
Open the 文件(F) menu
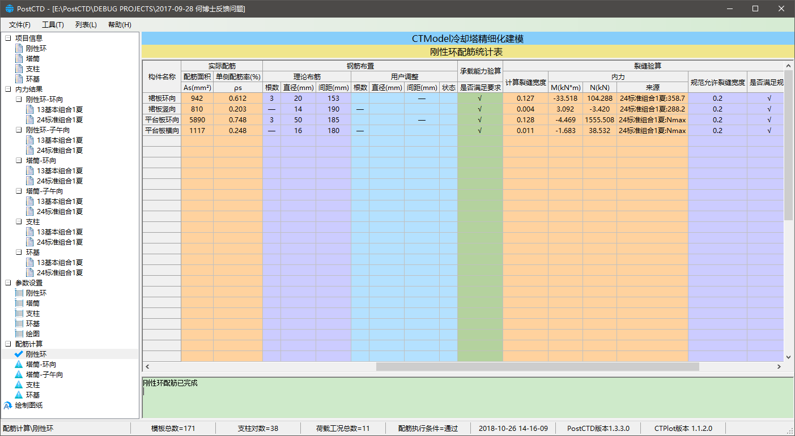pyautogui.click(x=20, y=25)
